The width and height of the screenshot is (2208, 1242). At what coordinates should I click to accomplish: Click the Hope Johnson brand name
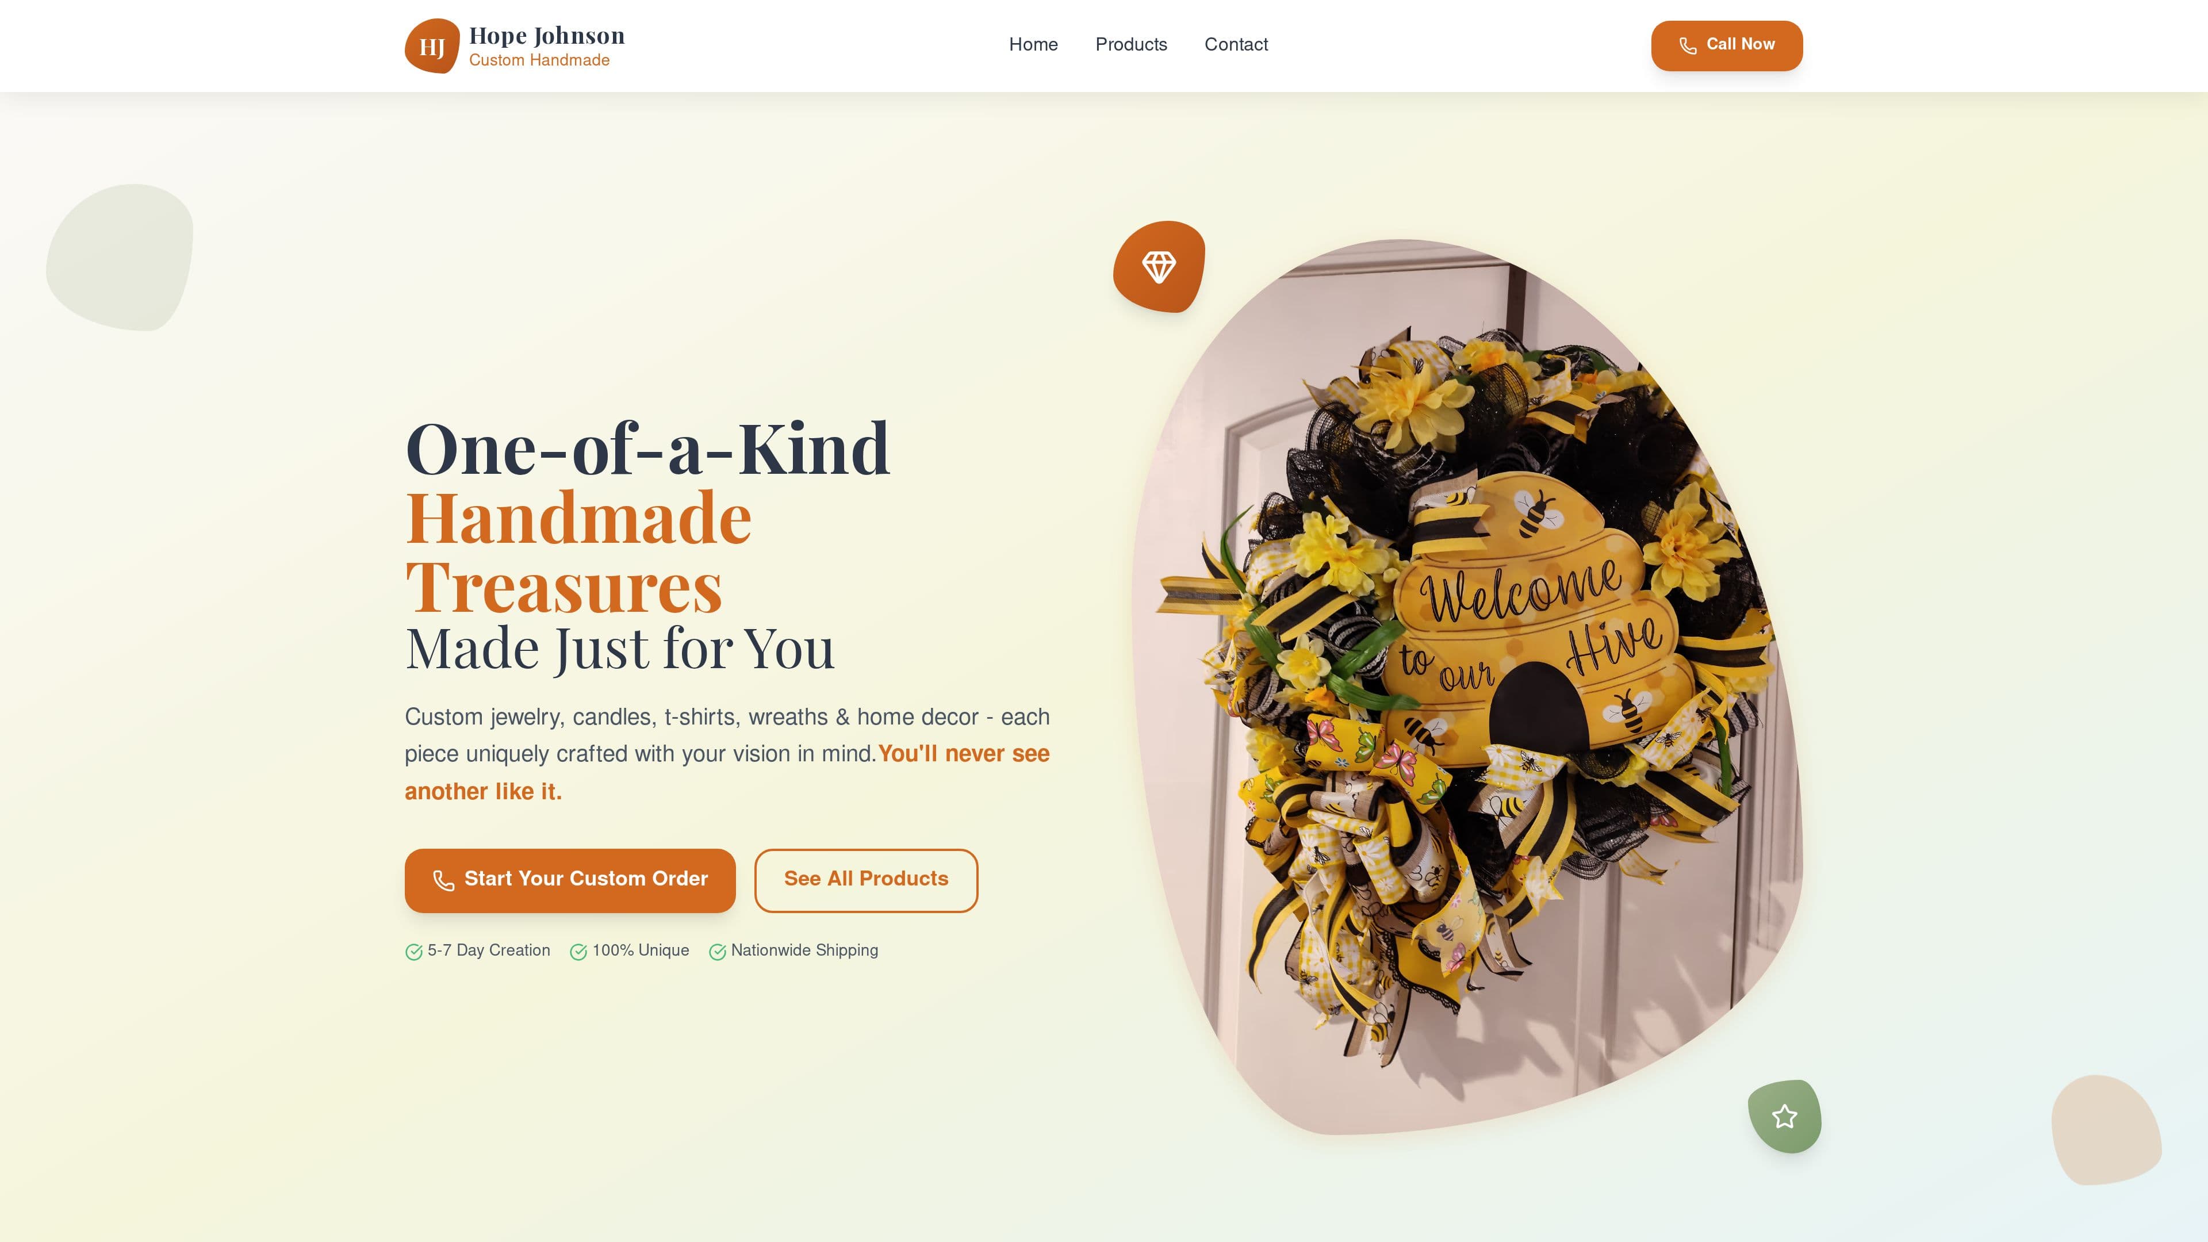pyautogui.click(x=547, y=35)
